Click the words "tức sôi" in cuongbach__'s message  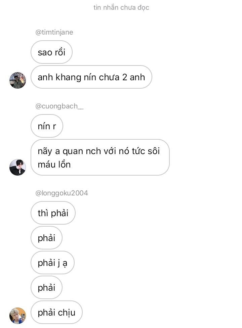click(146, 151)
